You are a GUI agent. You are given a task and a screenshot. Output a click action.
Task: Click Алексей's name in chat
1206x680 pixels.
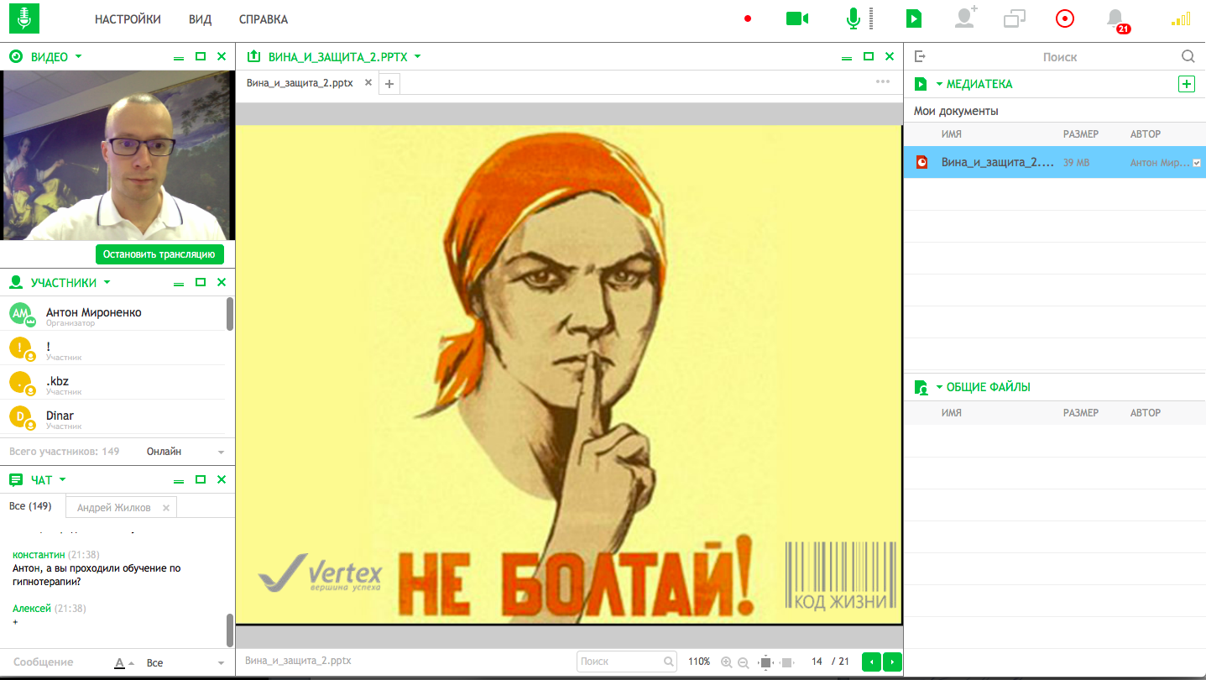(x=32, y=609)
